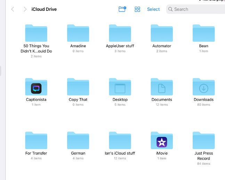Open the For Transfer folder
This screenshot has height=180, width=225.
pyautogui.click(x=36, y=140)
